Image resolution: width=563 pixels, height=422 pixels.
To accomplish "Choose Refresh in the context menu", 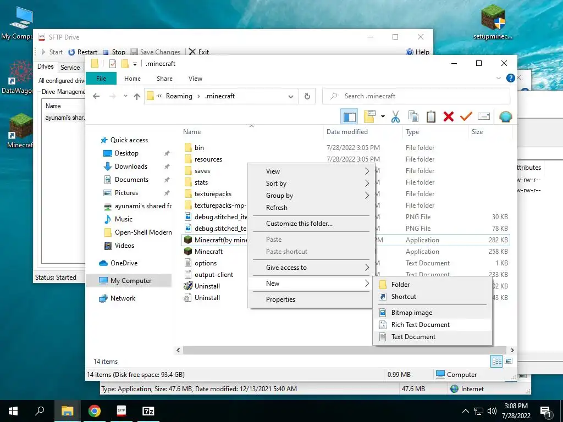I will tap(311, 208).
